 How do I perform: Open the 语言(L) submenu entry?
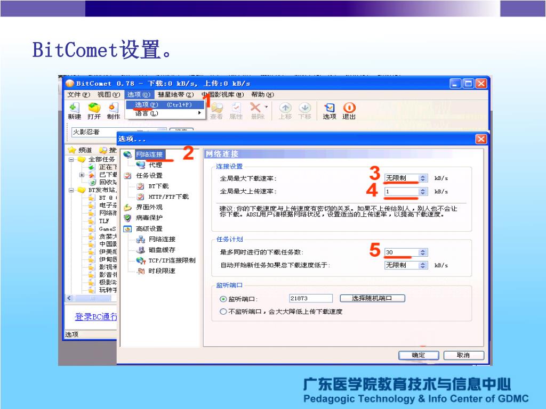[165, 113]
